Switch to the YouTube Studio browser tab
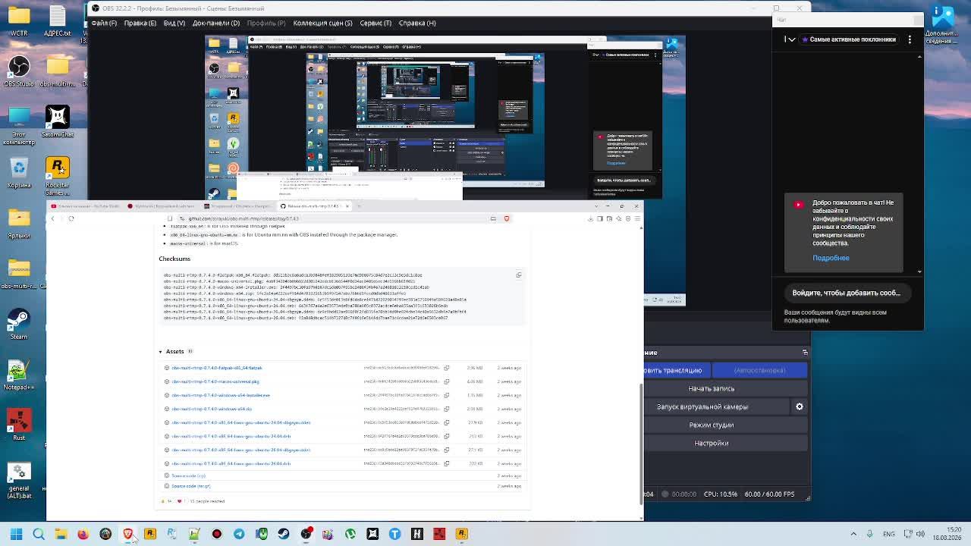 tap(85, 206)
